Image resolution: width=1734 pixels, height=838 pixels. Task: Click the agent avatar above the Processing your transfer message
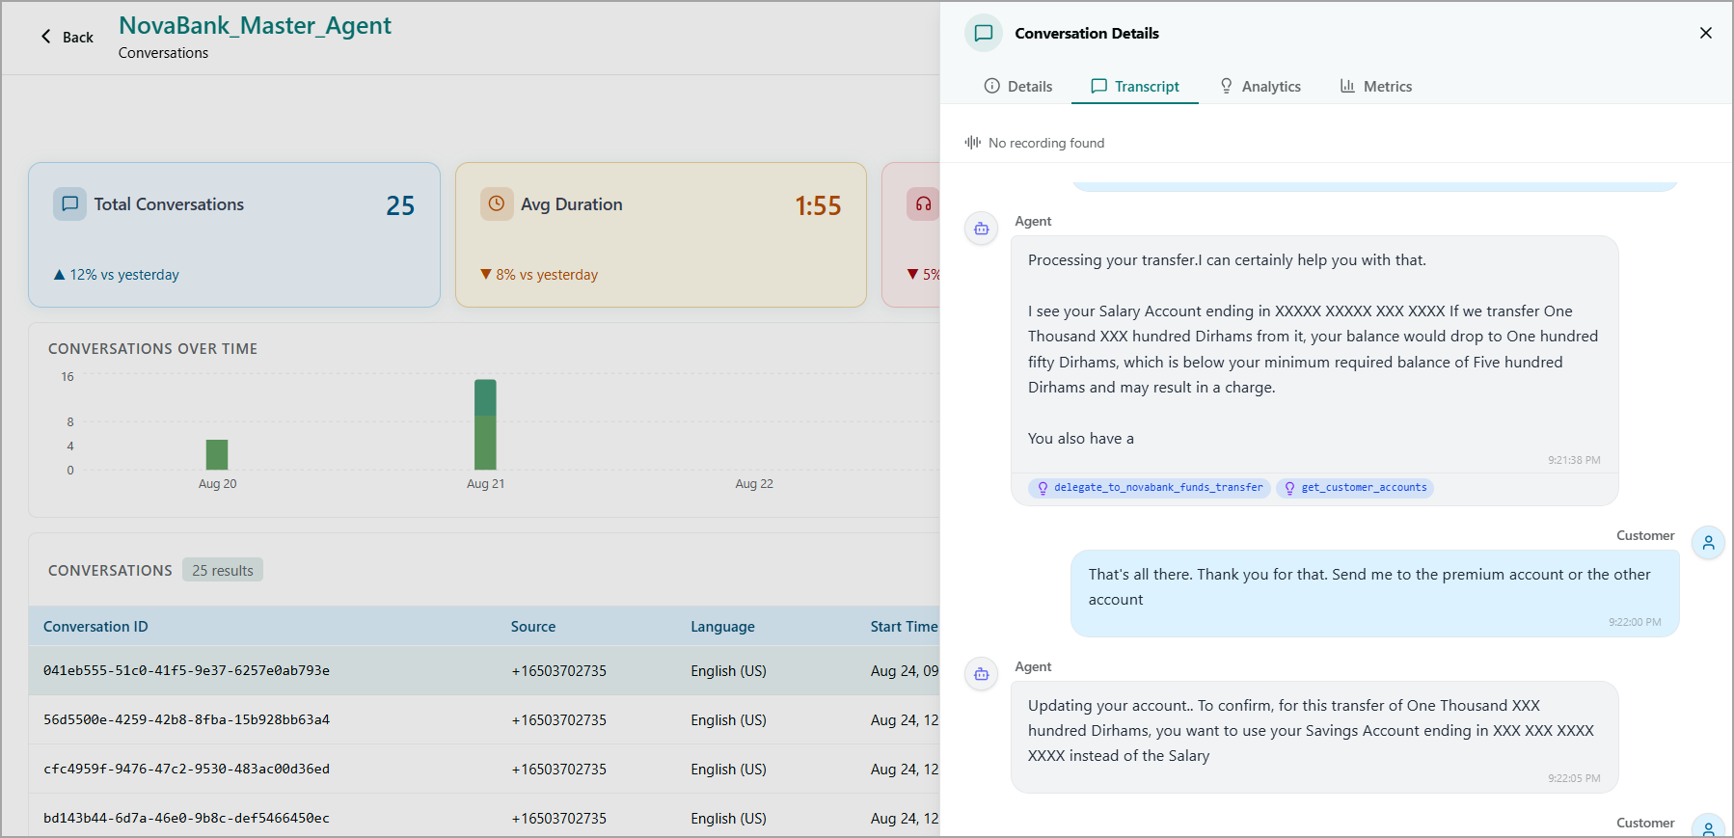[982, 229]
